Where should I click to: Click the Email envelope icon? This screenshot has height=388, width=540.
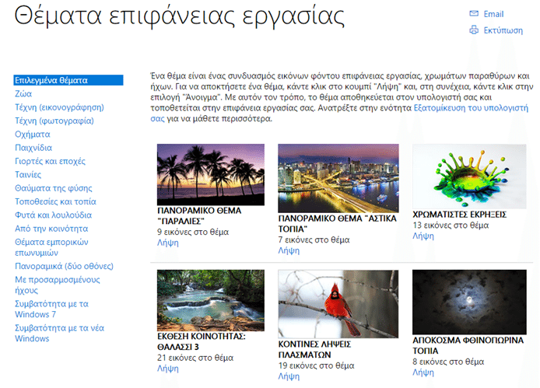[x=474, y=14]
